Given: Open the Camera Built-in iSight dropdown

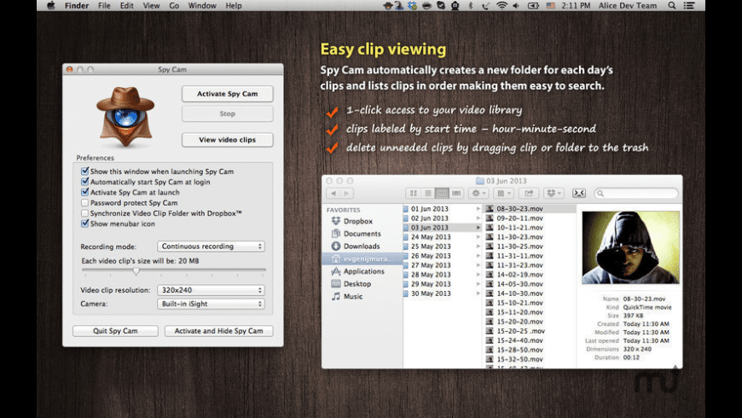Looking at the screenshot, I should (x=211, y=304).
